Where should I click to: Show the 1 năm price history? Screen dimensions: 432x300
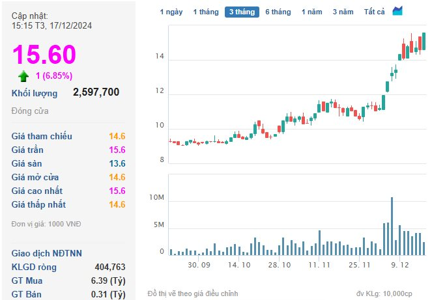pyautogui.click(x=311, y=12)
